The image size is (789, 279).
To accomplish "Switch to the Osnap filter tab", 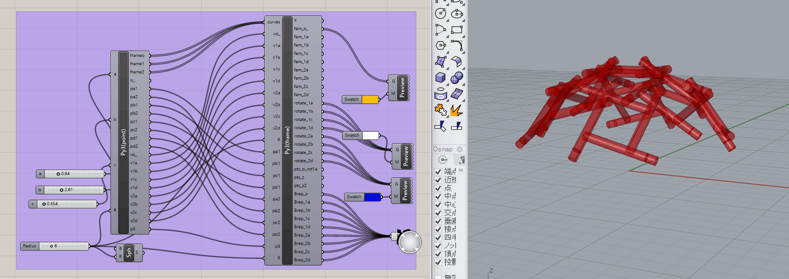I will pos(460,160).
